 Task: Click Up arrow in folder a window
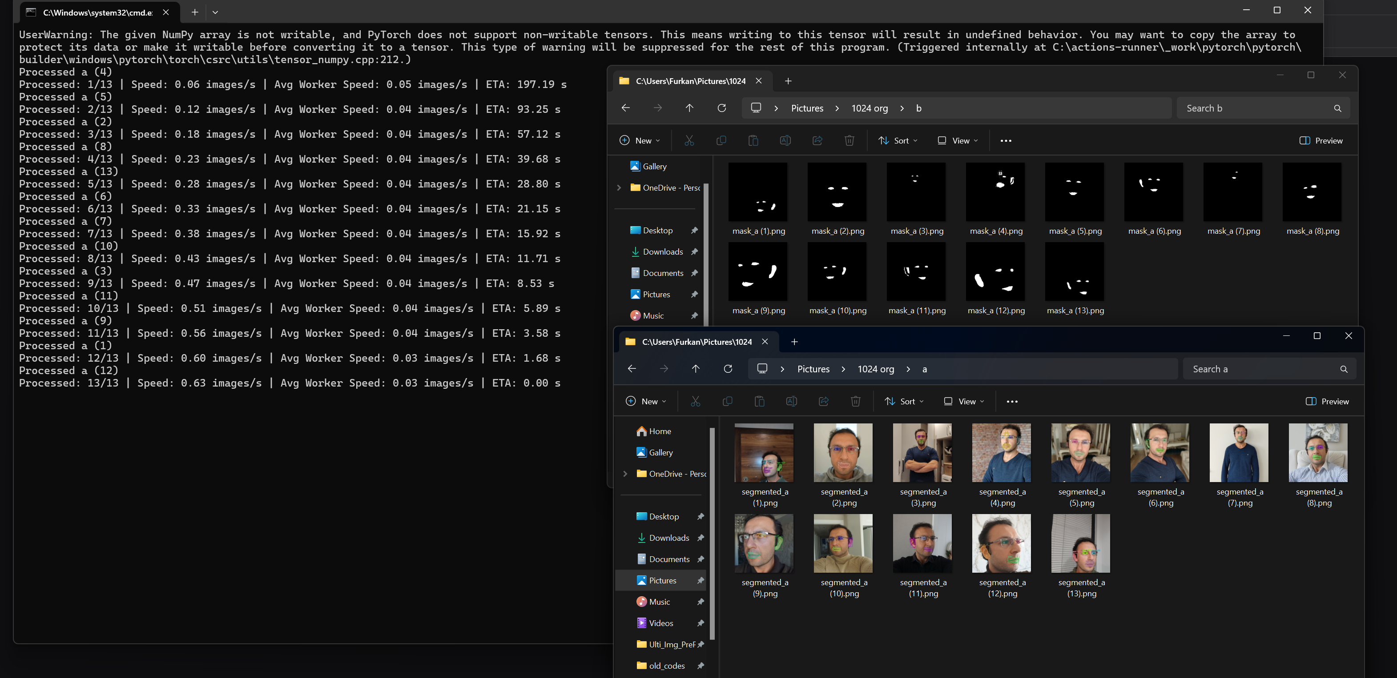pyautogui.click(x=695, y=369)
